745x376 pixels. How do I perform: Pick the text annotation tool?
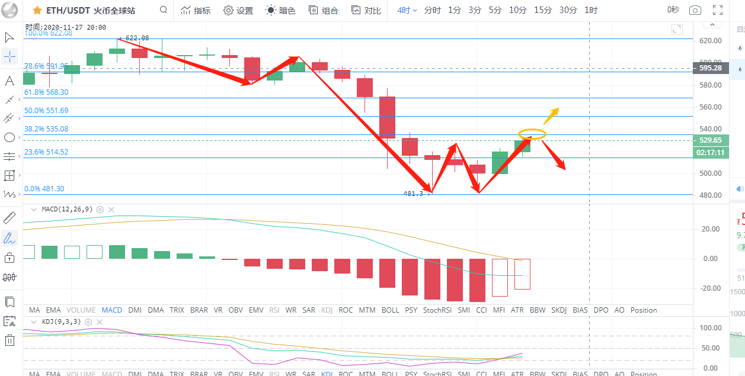pos(9,81)
